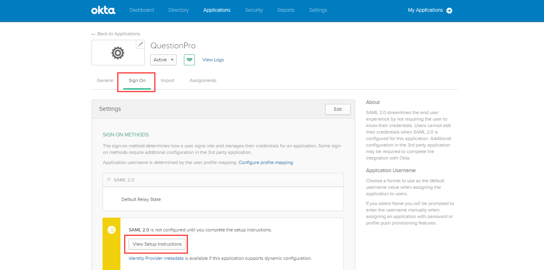Screen dimensions: 544x270
Task: Click the Okta logo
Action: (x=103, y=10)
